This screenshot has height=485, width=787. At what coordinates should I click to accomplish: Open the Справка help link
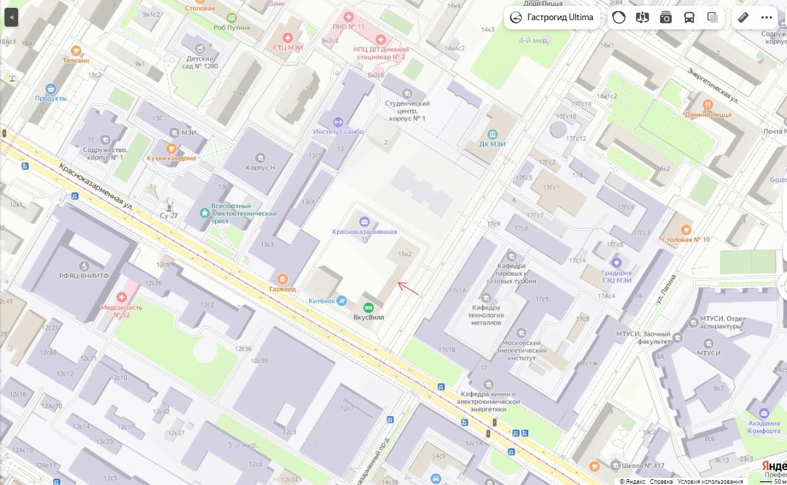point(661,481)
